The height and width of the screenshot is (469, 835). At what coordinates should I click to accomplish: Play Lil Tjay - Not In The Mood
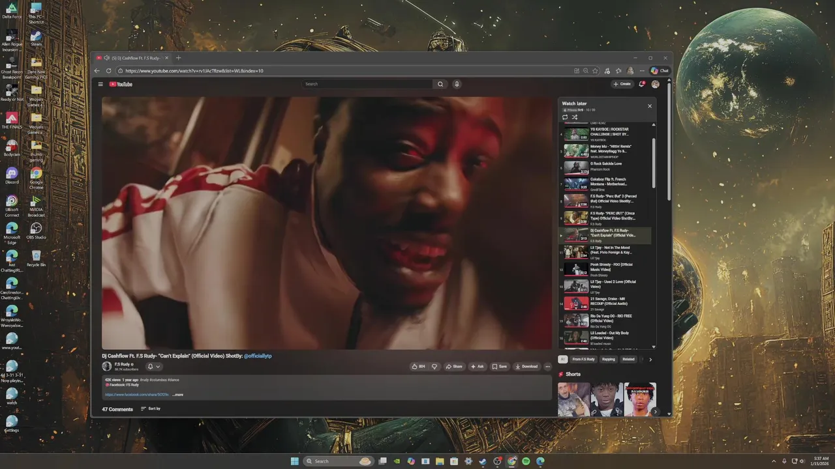pyautogui.click(x=607, y=252)
